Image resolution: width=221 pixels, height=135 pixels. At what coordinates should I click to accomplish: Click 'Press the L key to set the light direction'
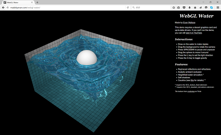(195, 55)
